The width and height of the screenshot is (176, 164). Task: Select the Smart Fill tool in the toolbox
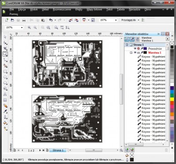[5, 66]
